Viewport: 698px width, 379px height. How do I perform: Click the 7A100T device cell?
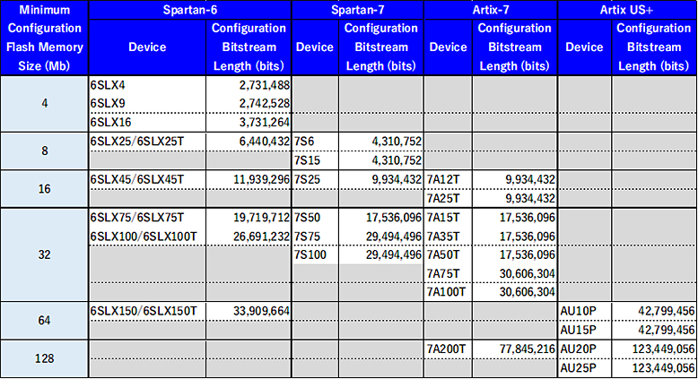(x=448, y=292)
